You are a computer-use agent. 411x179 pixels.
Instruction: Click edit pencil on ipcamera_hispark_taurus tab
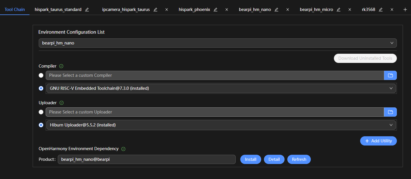click(x=155, y=10)
